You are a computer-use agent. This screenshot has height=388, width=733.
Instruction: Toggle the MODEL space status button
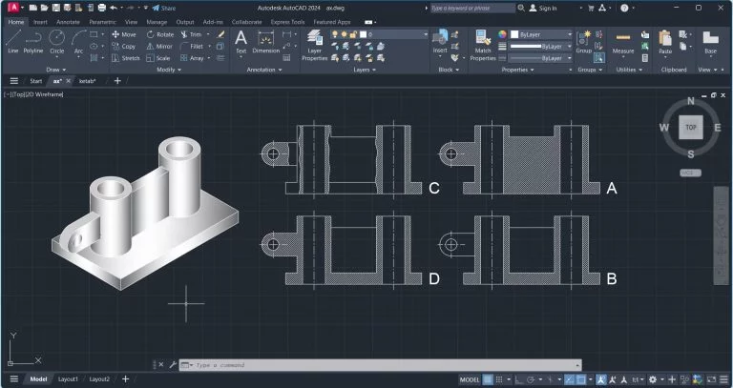pyautogui.click(x=470, y=379)
